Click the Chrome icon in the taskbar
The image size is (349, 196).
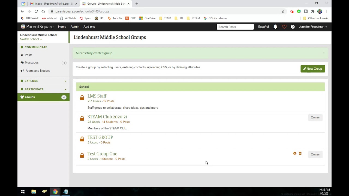(x=55, y=192)
